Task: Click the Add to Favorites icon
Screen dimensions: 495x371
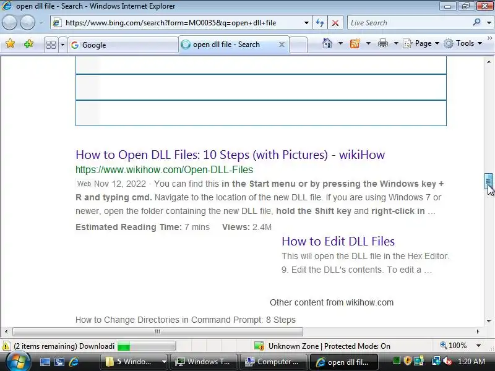Action: (28, 43)
